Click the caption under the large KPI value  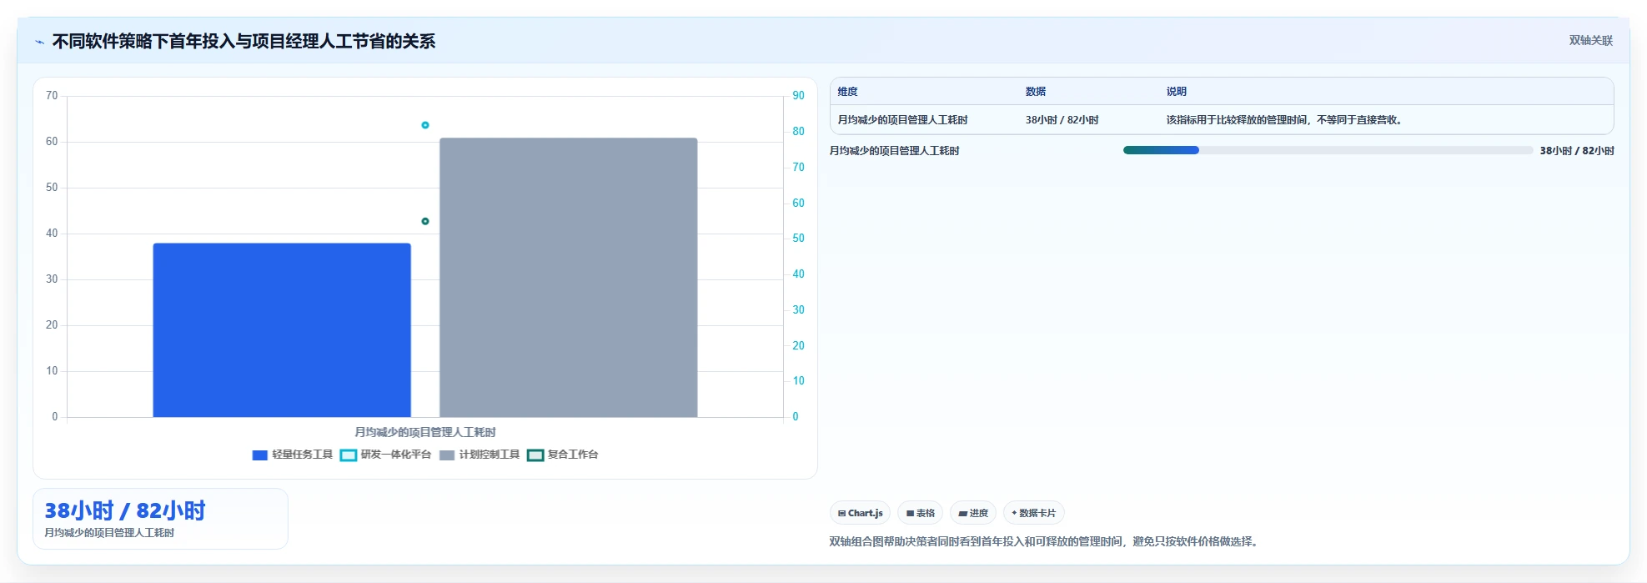(109, 533)
